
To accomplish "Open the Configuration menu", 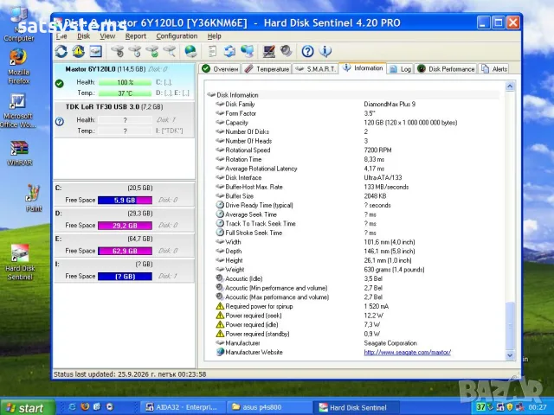I will 177,36.
